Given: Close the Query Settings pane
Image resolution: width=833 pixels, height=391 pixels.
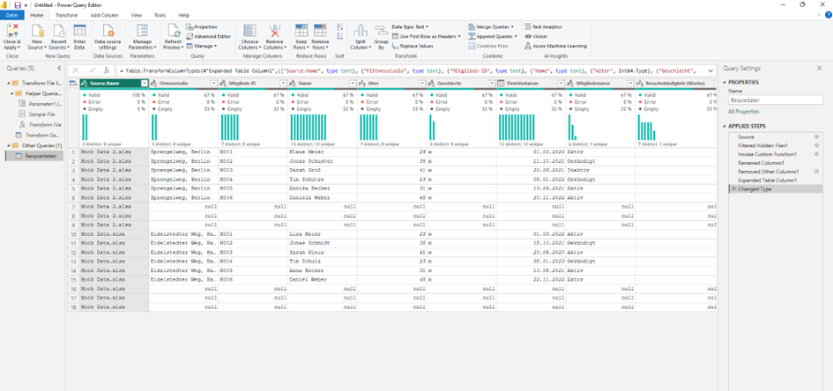Looking at the screenshot, I should pyautogui.click(x=819, y=69).
